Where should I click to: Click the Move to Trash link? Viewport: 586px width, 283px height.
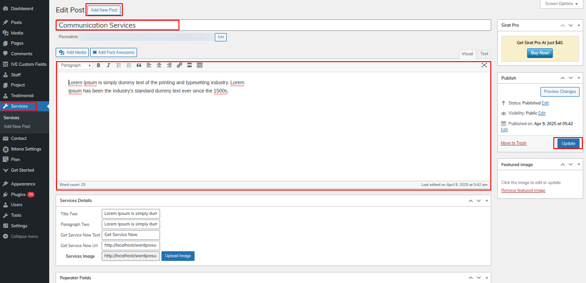[513, 143]
